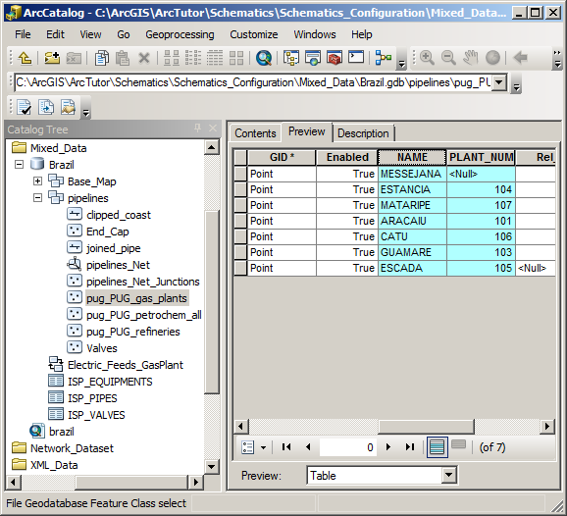This screenshot has height=516, width=567.
Task: Open the Windows menu
Action: pos(315,34)
